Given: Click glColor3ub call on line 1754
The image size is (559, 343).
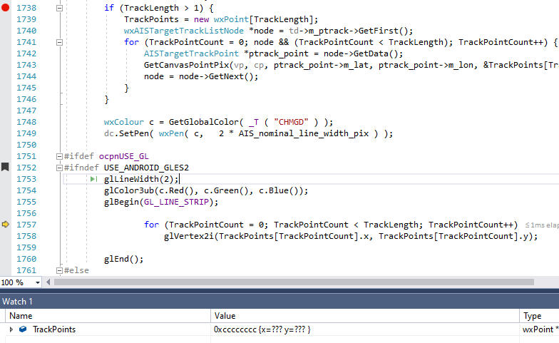Looking at the screenshot, I should (128, 190).
